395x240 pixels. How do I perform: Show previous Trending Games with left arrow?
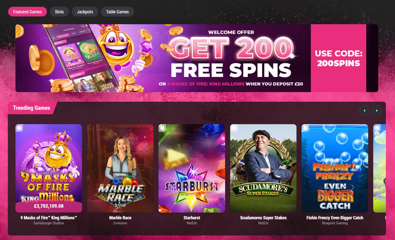coord(364,111)
